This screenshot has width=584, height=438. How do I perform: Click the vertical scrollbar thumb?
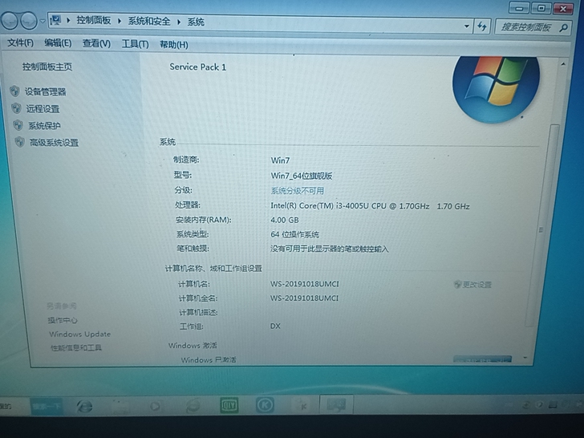point(541,227)
